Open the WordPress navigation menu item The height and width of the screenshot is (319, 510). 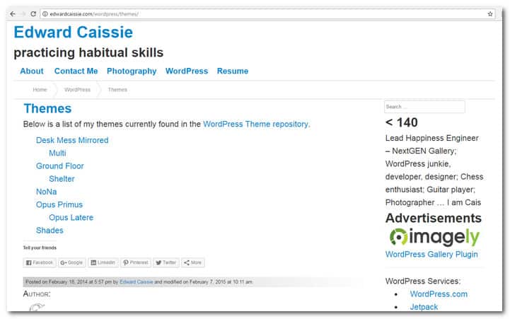point(187,71)
